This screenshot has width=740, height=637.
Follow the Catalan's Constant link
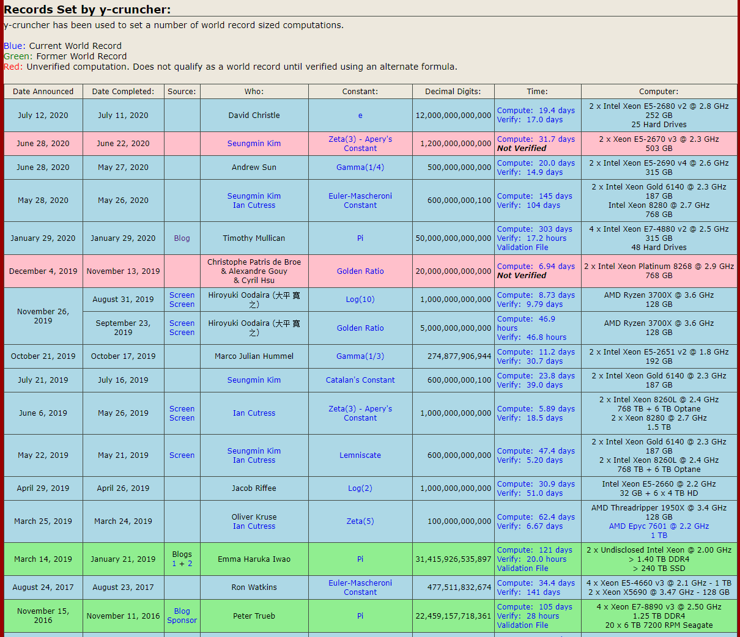(360, 380)
